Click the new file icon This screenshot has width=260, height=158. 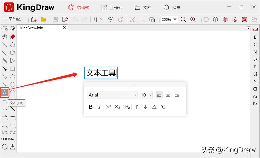pos(34,19)
